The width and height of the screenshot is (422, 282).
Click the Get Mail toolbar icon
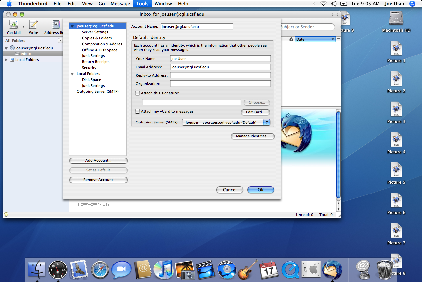click(14, 25)
